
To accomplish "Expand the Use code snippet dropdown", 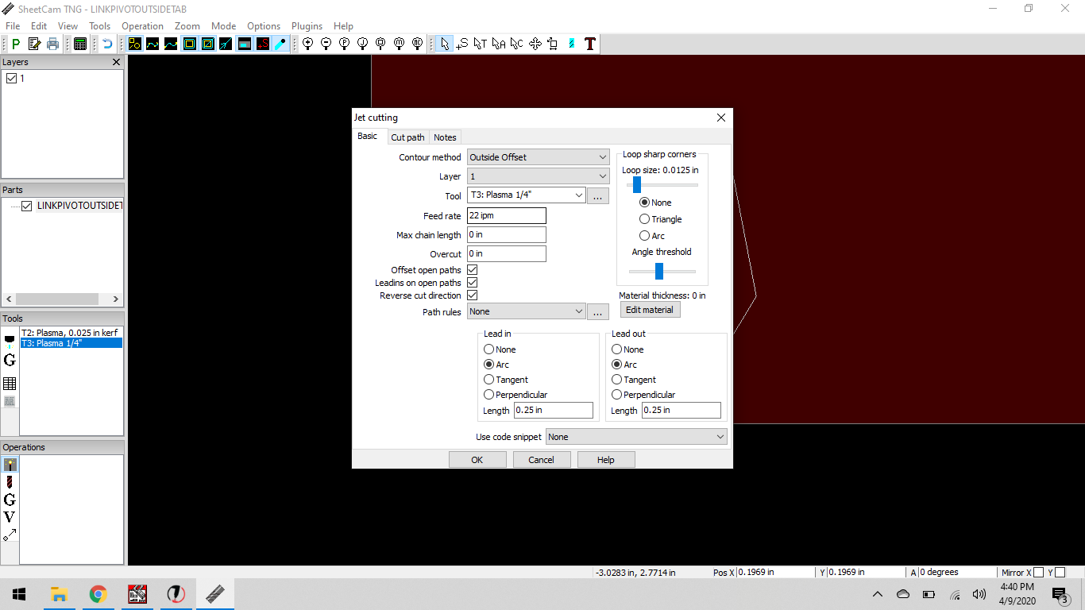I will [635, 437].
